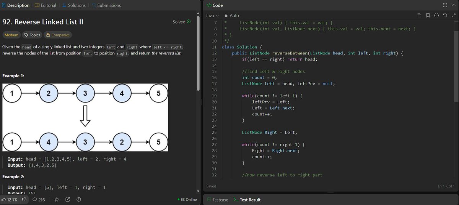Like the problem with thumbs-up 12.7K
Screen dimensions: 459x205
click(10, 199)
